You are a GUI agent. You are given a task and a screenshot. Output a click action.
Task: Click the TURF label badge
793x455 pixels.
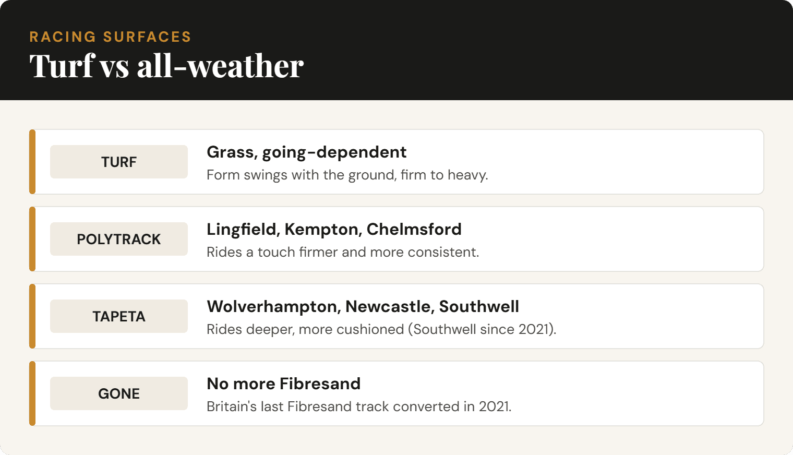tap(119, 162)
